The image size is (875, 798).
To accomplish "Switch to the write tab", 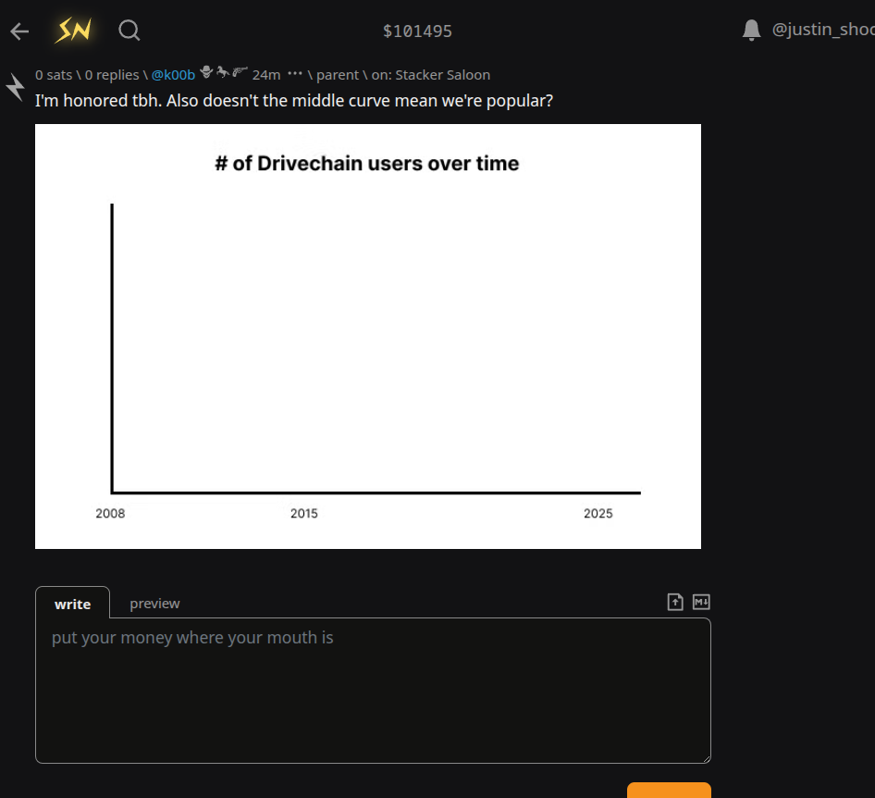I will click(72, 604).
